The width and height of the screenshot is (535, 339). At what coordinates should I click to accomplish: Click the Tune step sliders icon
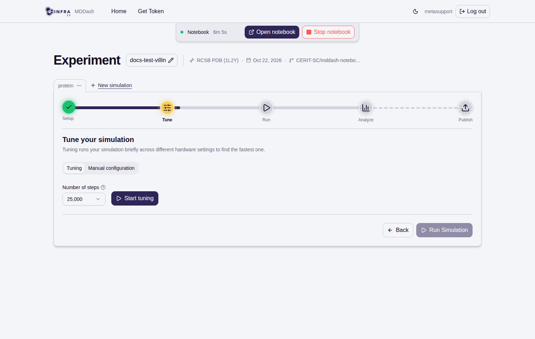pos(167,108)
